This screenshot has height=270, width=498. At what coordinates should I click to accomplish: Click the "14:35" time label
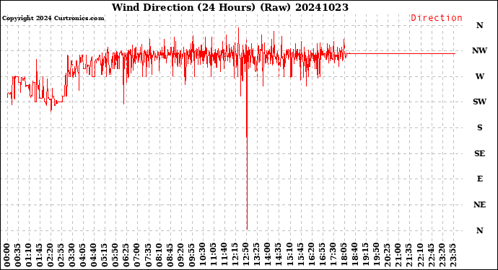(279, 255)
